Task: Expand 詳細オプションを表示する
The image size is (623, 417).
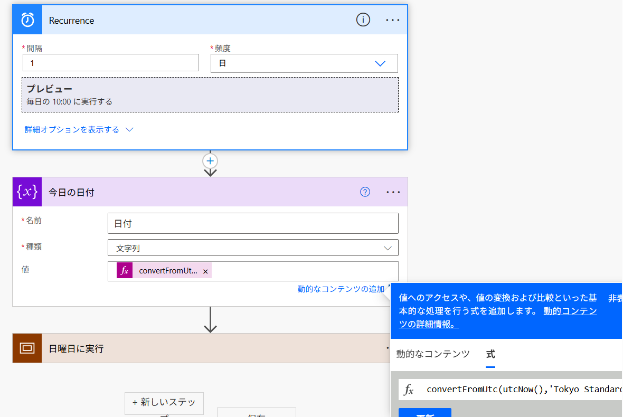Action: [x=79, y=129]
